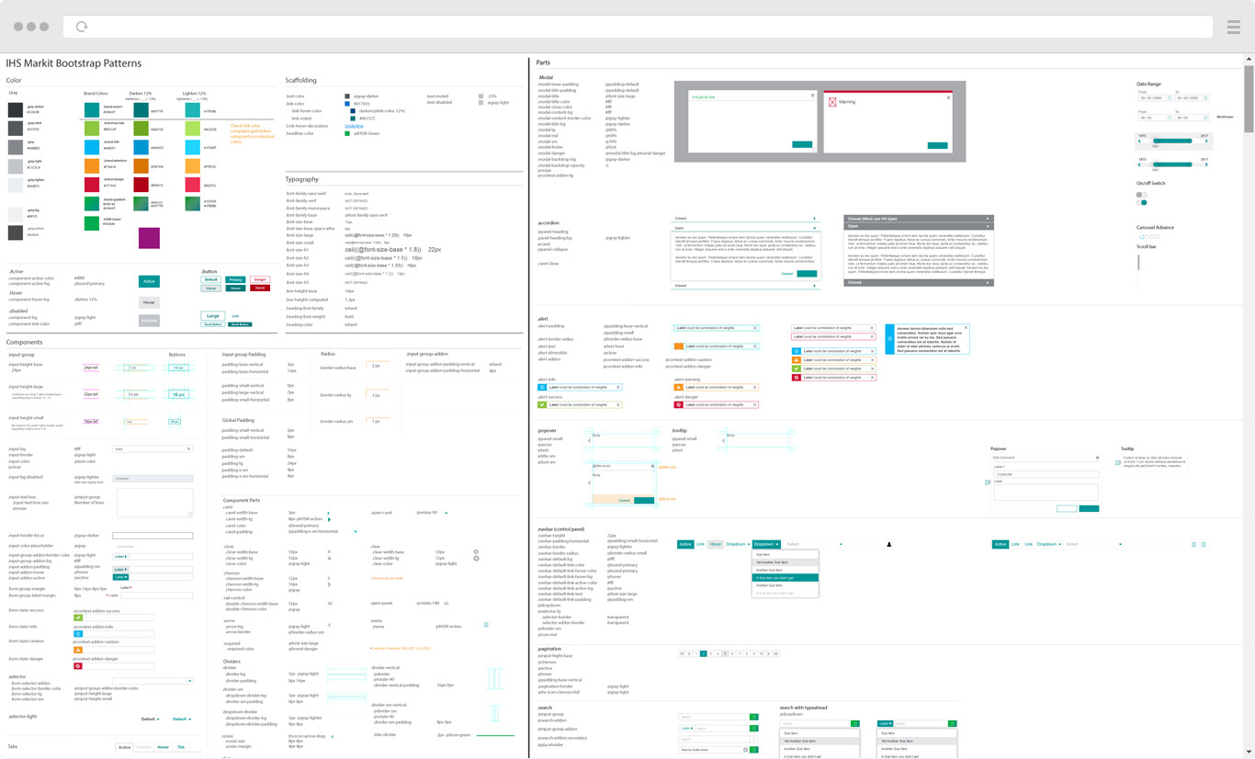Click the browser address bar
Screen dimensions: 1255x759
coord(638,27)
